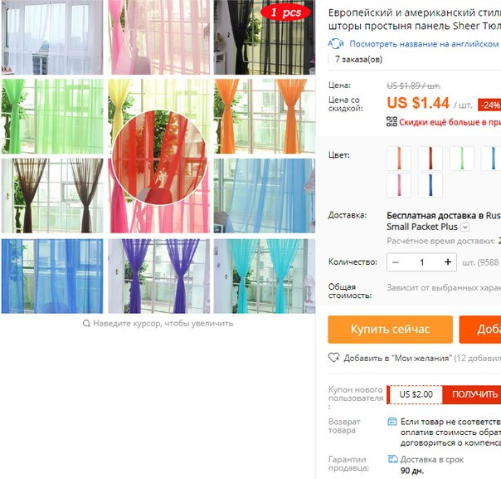
Task: Expand the Small Packet Plus shipping dropdown
Action: click(x=465, y=227)
